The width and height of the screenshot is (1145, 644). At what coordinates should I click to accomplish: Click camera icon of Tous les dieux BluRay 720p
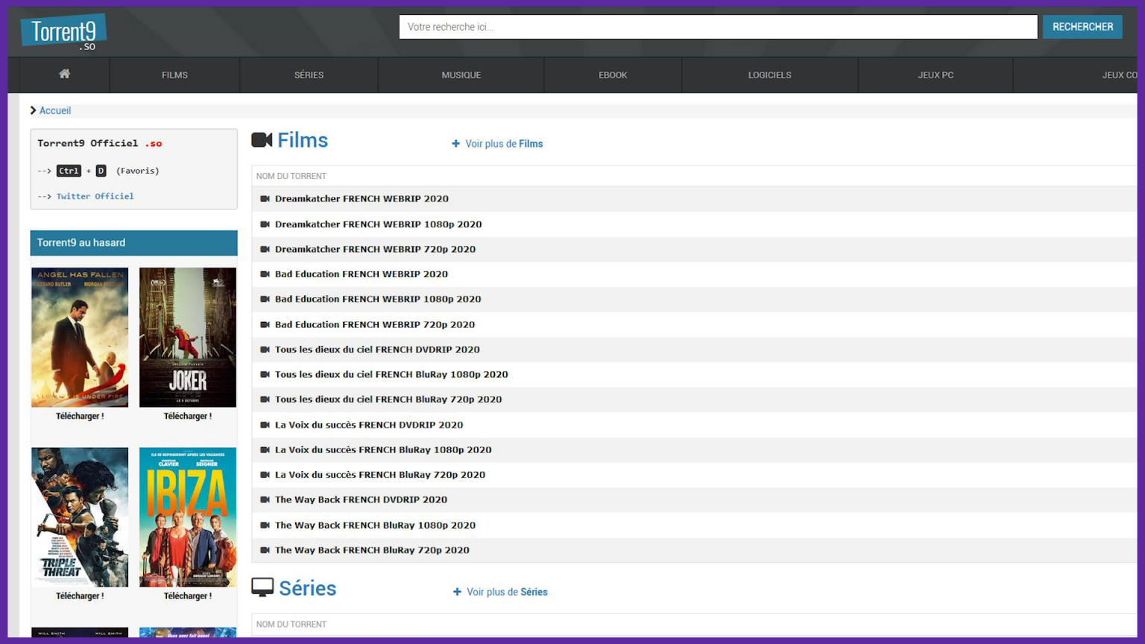(265, 400)
